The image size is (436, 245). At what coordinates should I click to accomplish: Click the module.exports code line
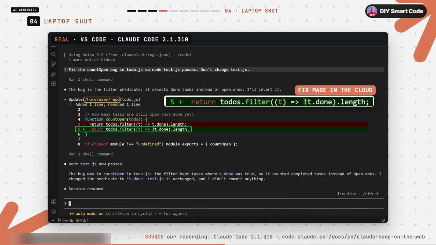click(x=161, y=144)
